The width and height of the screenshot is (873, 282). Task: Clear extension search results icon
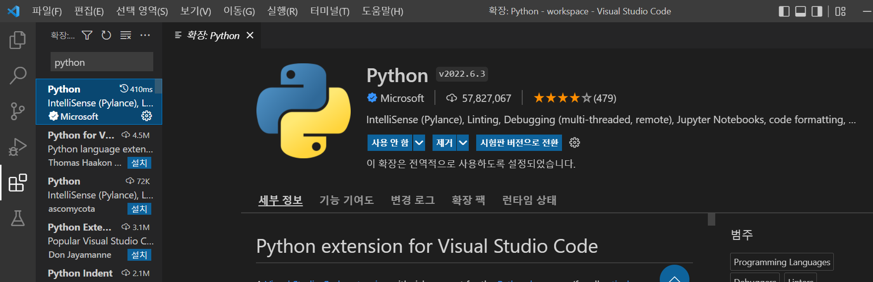pyautogui.click(x=125, y=35)
